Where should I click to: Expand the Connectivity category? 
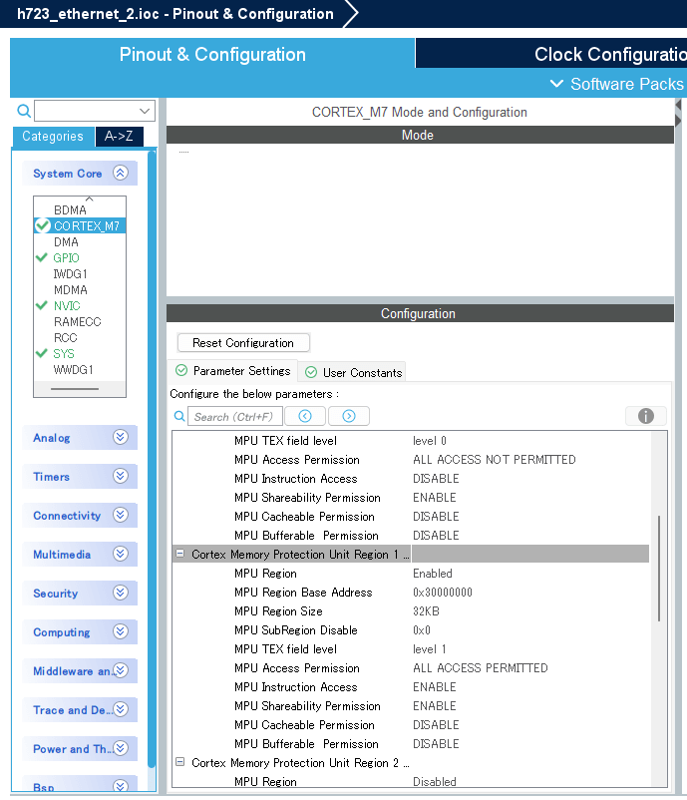click(x=121, y=515)
